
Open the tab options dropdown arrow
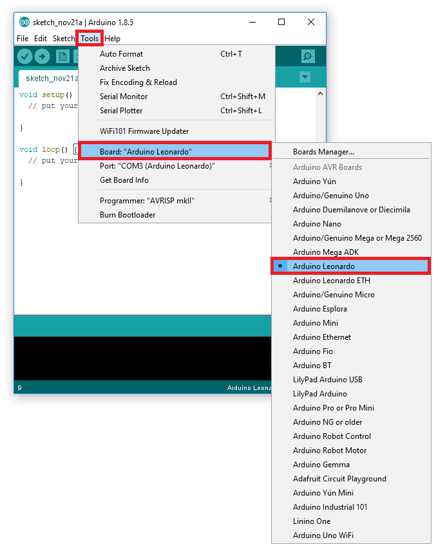(x=305, y=77)
